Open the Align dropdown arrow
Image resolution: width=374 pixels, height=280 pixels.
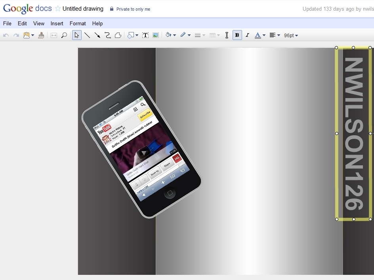[279, 36]
